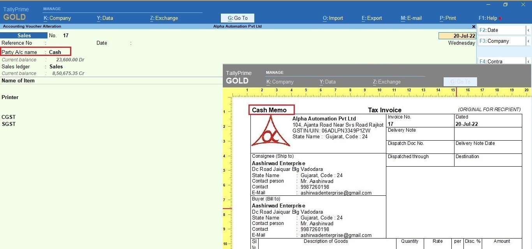Expand the chevron next to F4: Contra
532x249 pixels.
click(528, 61)
